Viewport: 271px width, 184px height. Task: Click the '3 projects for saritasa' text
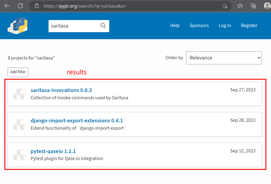[31, 58]
